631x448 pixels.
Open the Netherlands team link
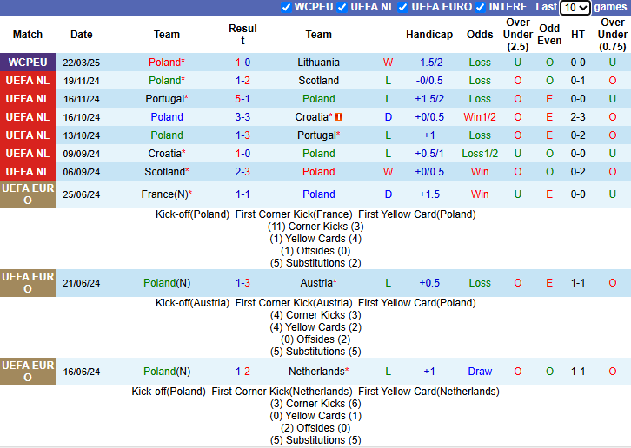tap(316, 372)
